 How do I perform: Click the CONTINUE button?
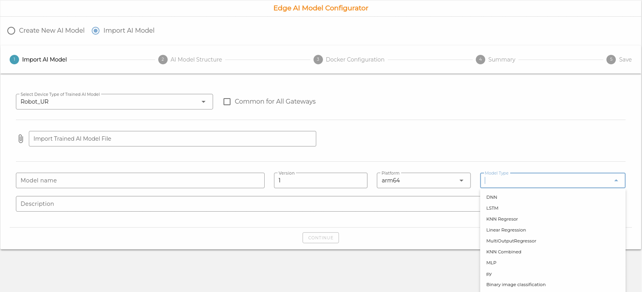[321, 238]
